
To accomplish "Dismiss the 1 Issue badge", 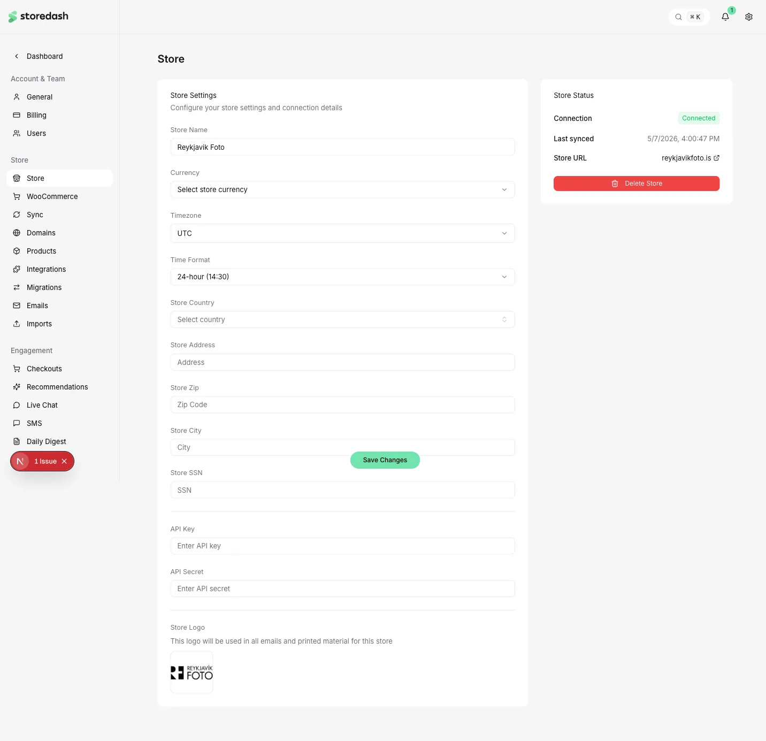I will (x=64, y=461).
